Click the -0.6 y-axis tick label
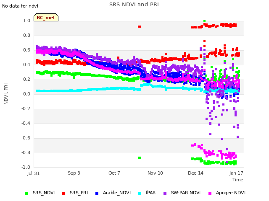 [26, 138]
